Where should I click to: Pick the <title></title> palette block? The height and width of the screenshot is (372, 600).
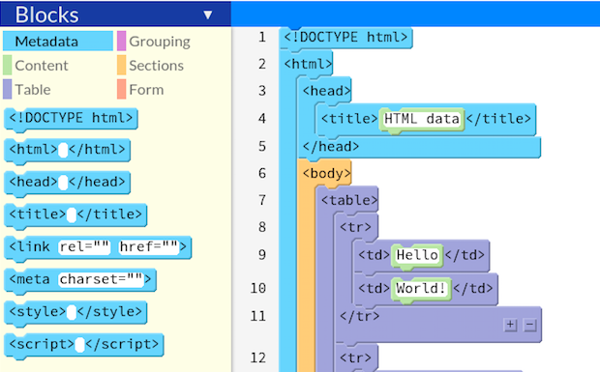tap(75, 215)
